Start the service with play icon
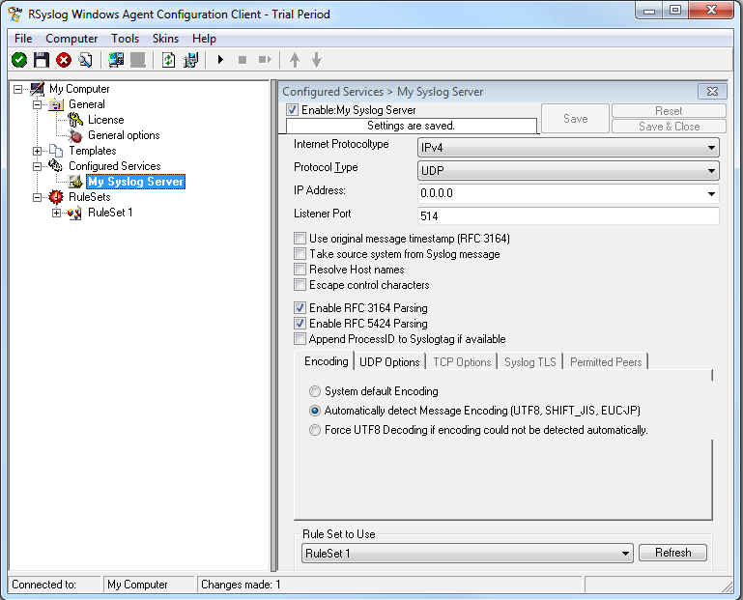The width and height of the screenshot is (743, 600). 220,60
